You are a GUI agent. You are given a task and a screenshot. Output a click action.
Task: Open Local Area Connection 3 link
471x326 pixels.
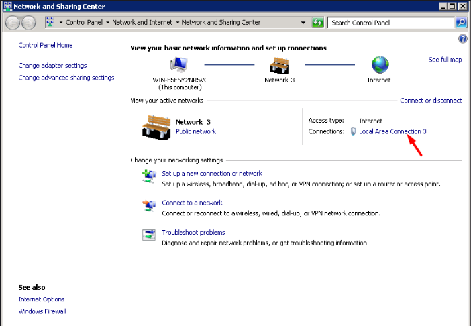tap(392, 131)
